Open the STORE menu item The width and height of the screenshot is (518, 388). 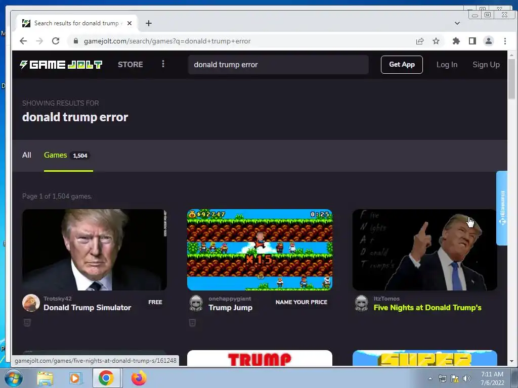[131, 65]
